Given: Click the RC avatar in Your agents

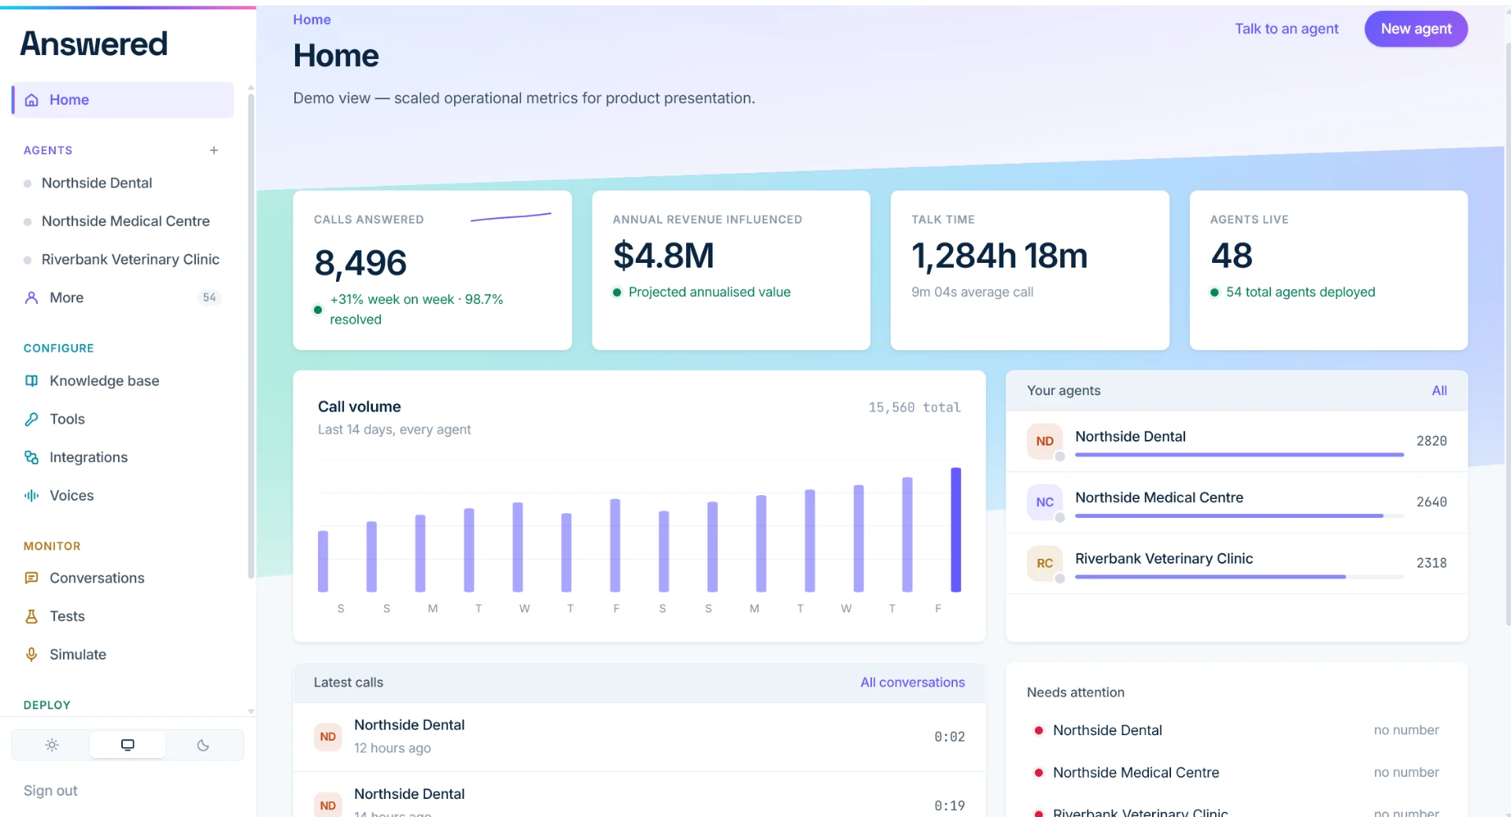Looking at the screenshot, I should click(x=1045, y=564).
